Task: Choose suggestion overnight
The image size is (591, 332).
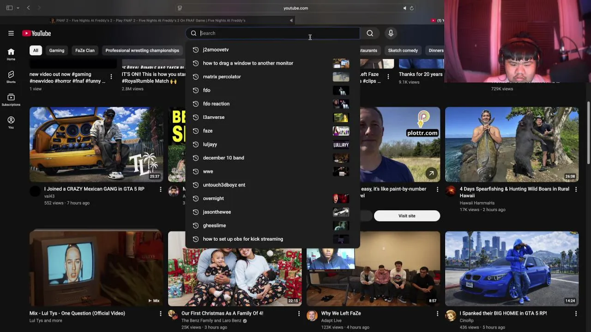Action: coord(272,198)
